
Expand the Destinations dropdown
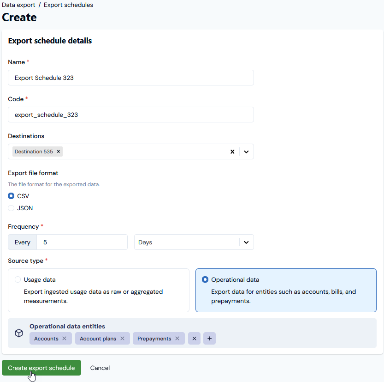click(x=246, y=152)
